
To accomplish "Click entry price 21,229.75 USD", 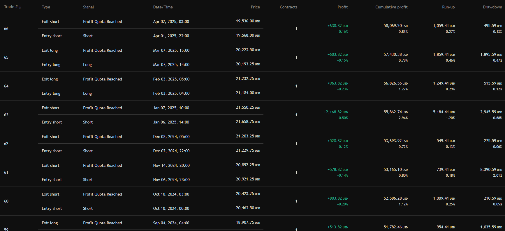I will pos(248,150).
